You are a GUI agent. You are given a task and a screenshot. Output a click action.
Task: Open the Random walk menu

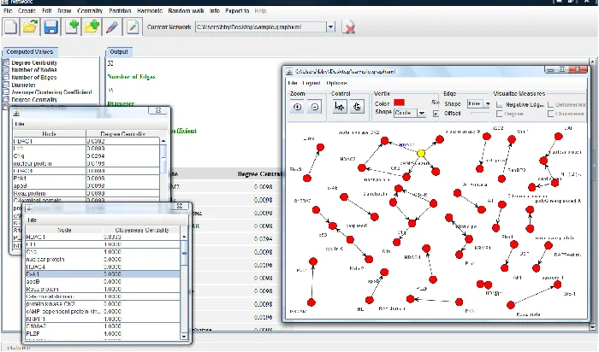tap(186, 10)
